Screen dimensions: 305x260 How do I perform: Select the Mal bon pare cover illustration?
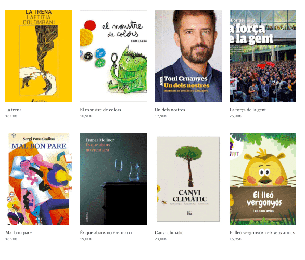coord(39,179)
